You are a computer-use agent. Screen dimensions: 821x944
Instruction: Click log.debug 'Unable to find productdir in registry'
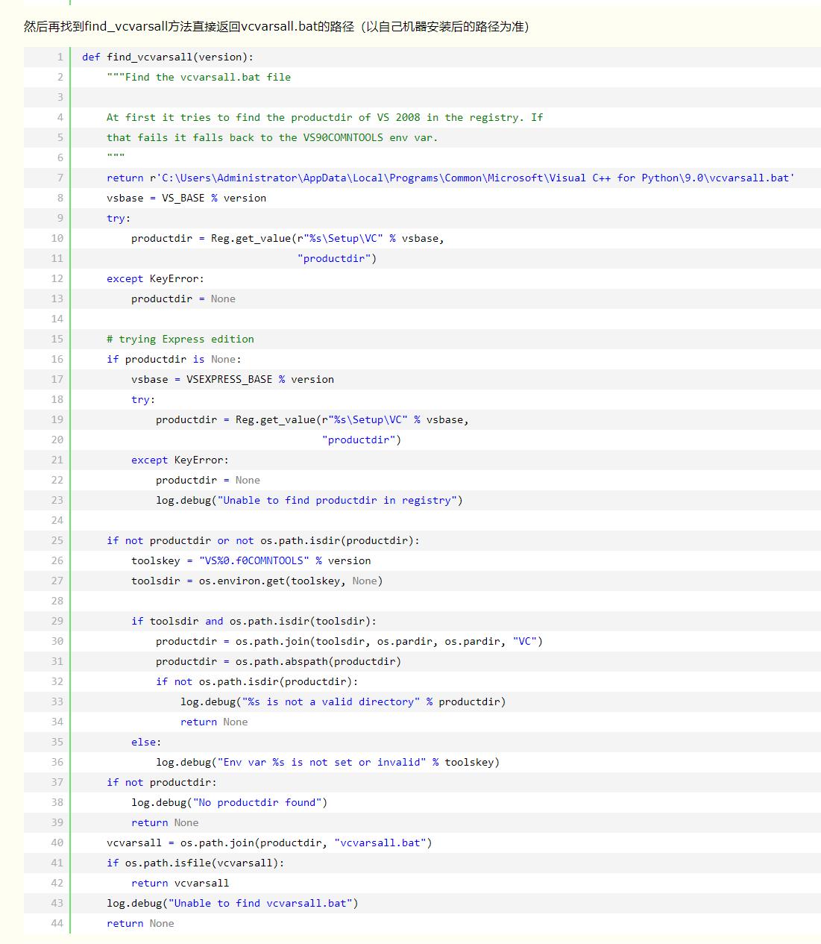[309, 500]
